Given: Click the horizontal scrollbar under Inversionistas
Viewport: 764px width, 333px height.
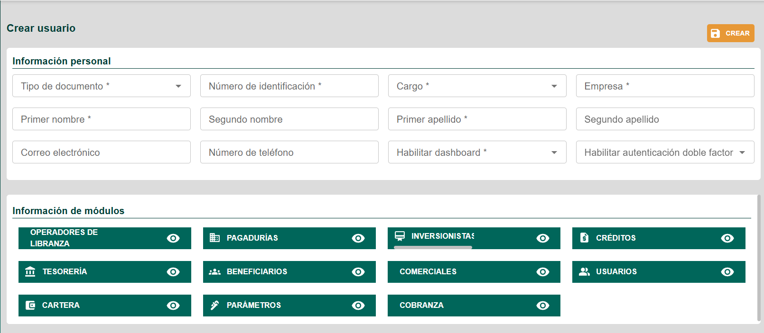Looking at the screenshot, I should (x=433, y=247).
